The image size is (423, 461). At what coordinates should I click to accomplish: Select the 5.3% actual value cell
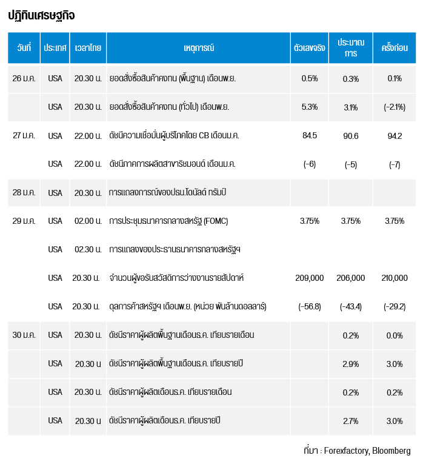[x=309, y=107]
